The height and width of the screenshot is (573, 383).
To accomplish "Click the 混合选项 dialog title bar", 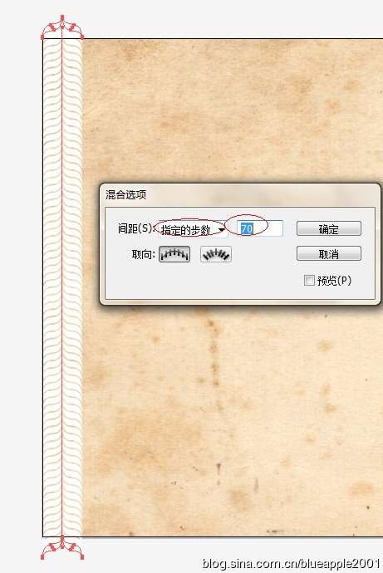I will [x=240, y=194].
